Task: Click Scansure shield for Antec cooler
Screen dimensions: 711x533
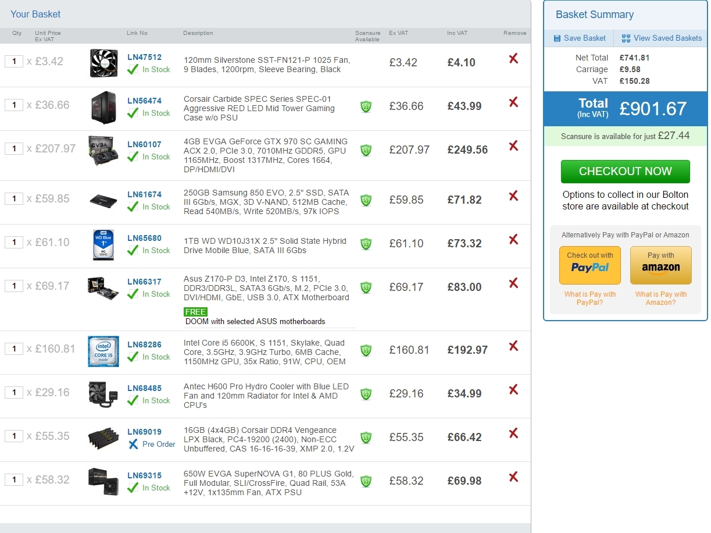Action: click(x=366, y=394)
